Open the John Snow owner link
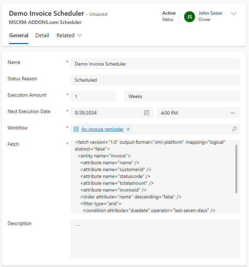Viewport: 249px width, 267px height. 210,13
